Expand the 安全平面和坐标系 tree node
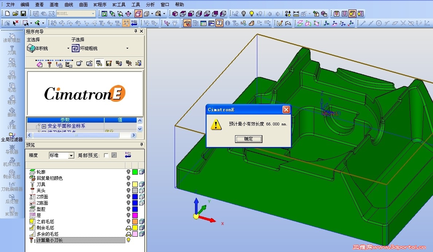The height and width of the screenshot is (252, 433). pos(44,126)
